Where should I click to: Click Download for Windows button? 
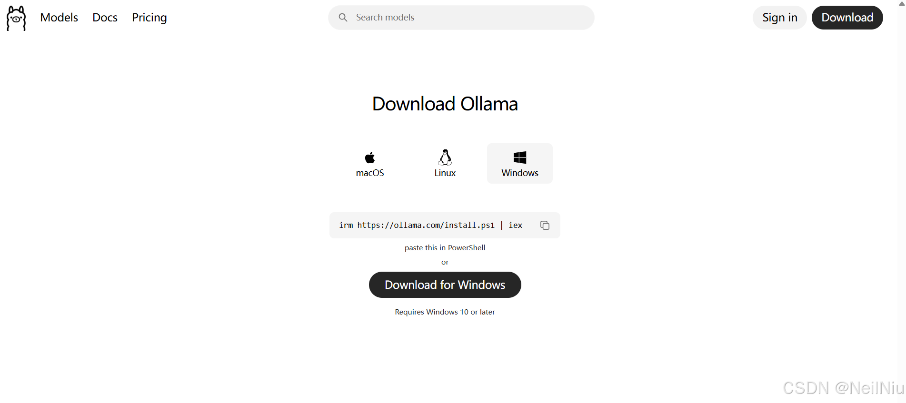pyautogui.click(x=445, y=285)
